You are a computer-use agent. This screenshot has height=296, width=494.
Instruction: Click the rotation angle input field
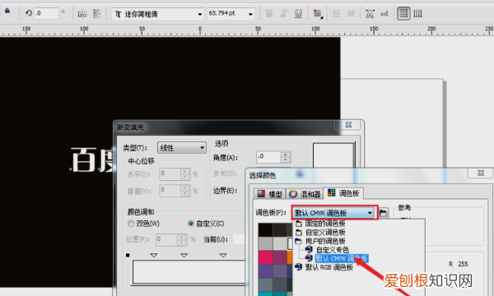pos(46,13)
